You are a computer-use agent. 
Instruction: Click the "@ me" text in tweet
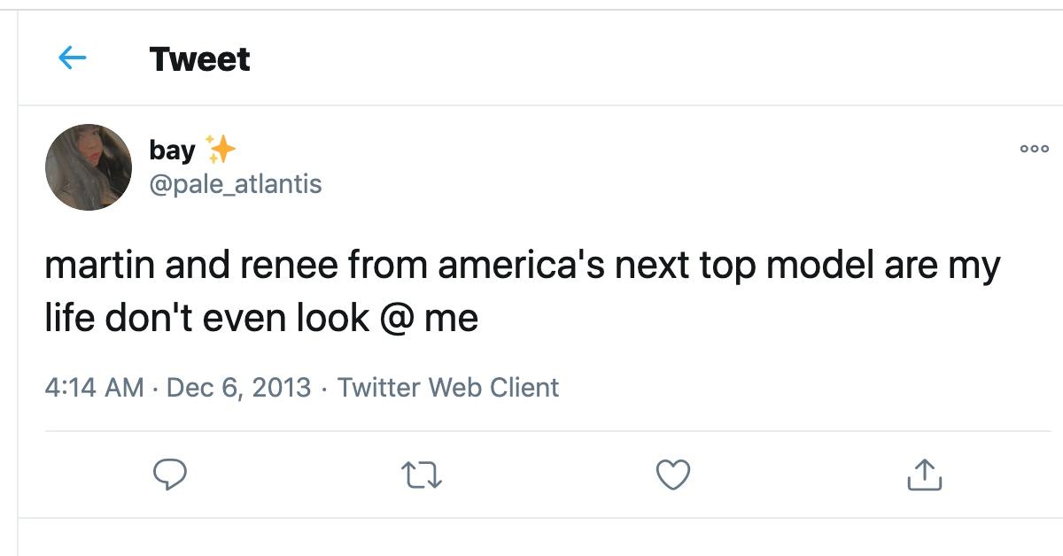(x=429, y=317)
